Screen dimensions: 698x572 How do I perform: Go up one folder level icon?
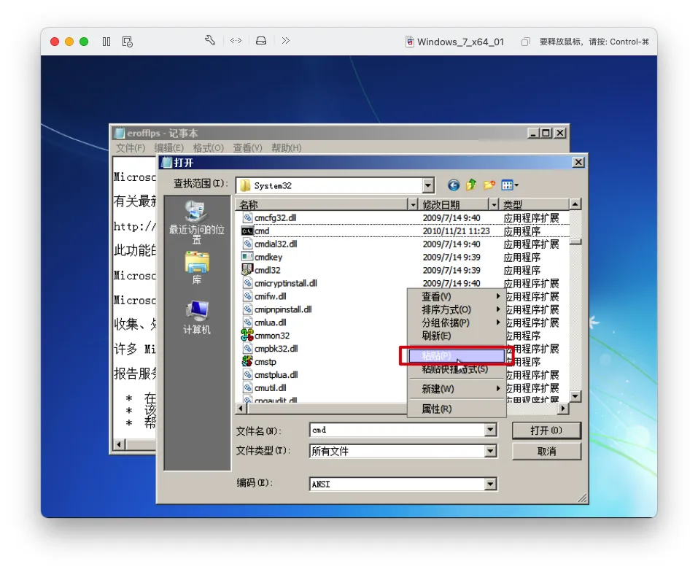point(471,185)
